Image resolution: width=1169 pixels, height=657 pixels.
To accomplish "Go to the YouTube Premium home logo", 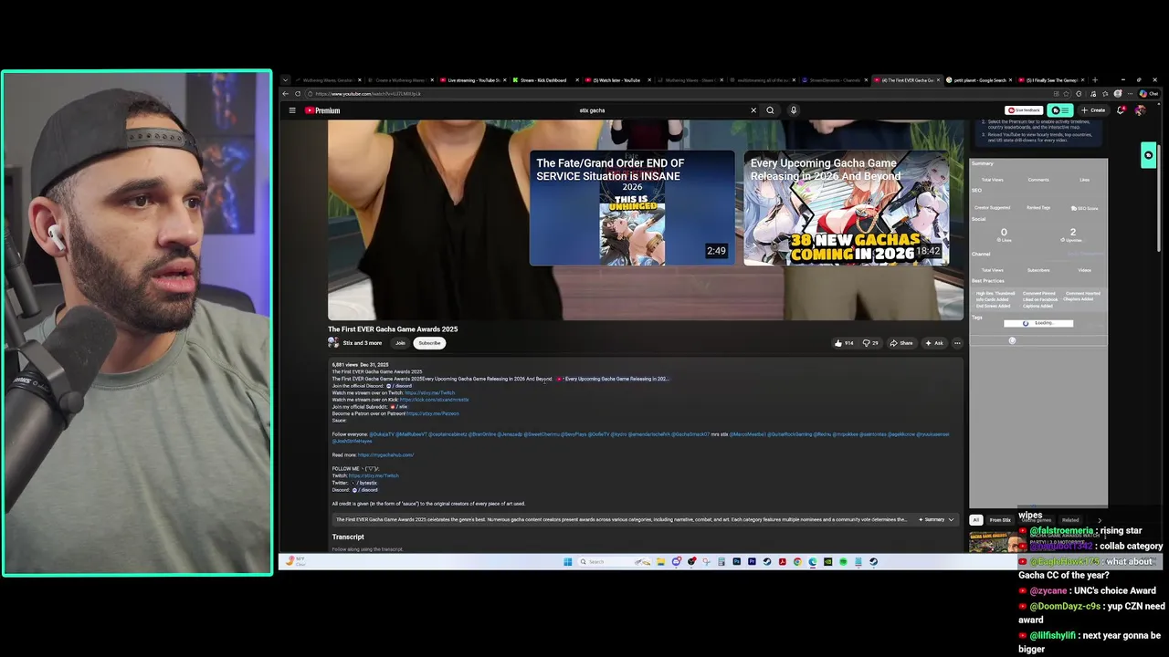I will click(x=322, y=110).
